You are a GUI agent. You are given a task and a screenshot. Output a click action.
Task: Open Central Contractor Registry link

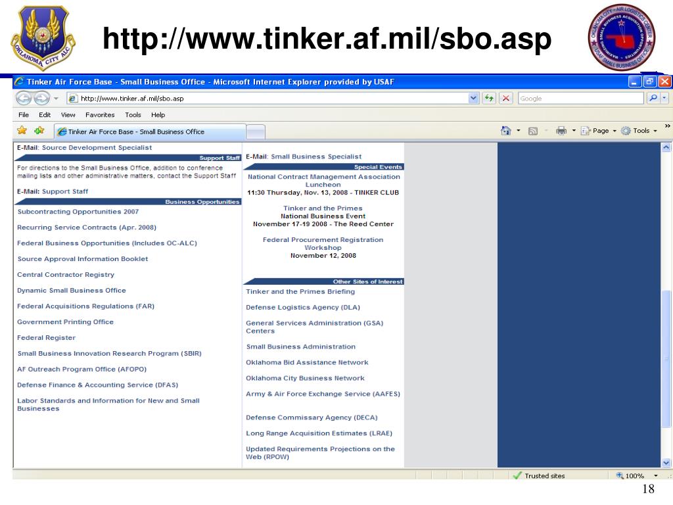click(66, 274)
